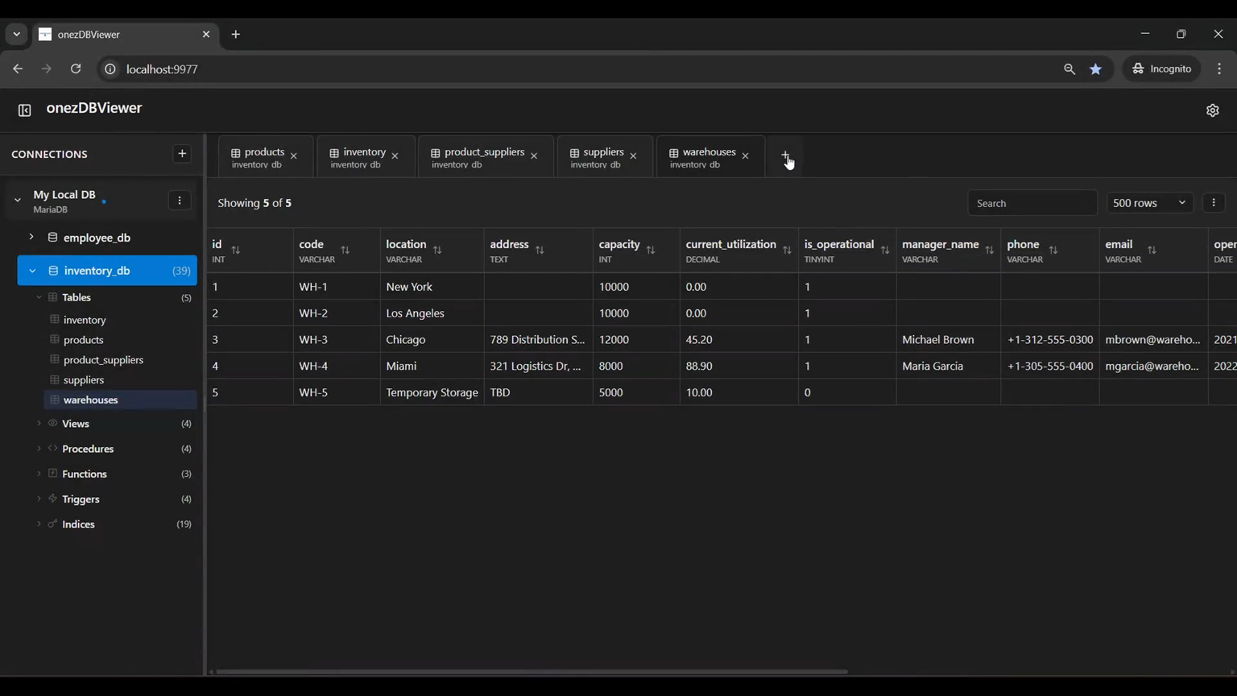The image size is (1237, 696).
Task: Click the sort icon on the code column
Action: click(345, 251)
